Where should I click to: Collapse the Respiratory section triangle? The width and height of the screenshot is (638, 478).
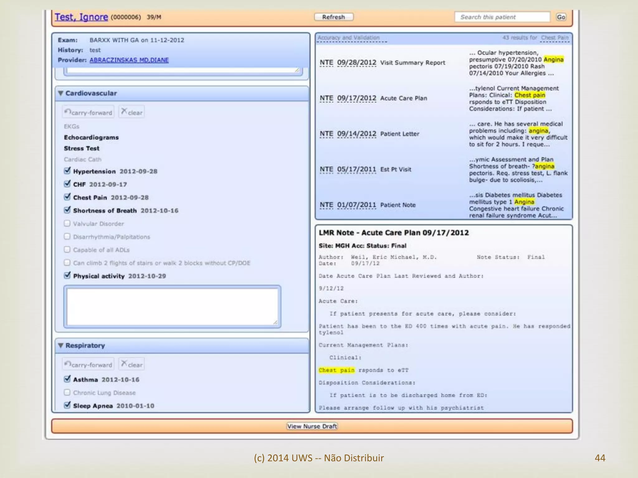coord(61,345)
